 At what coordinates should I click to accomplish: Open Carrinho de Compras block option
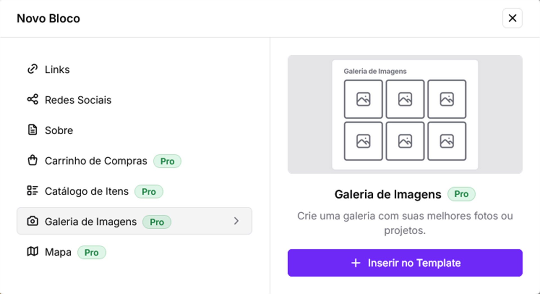[96, 161]
